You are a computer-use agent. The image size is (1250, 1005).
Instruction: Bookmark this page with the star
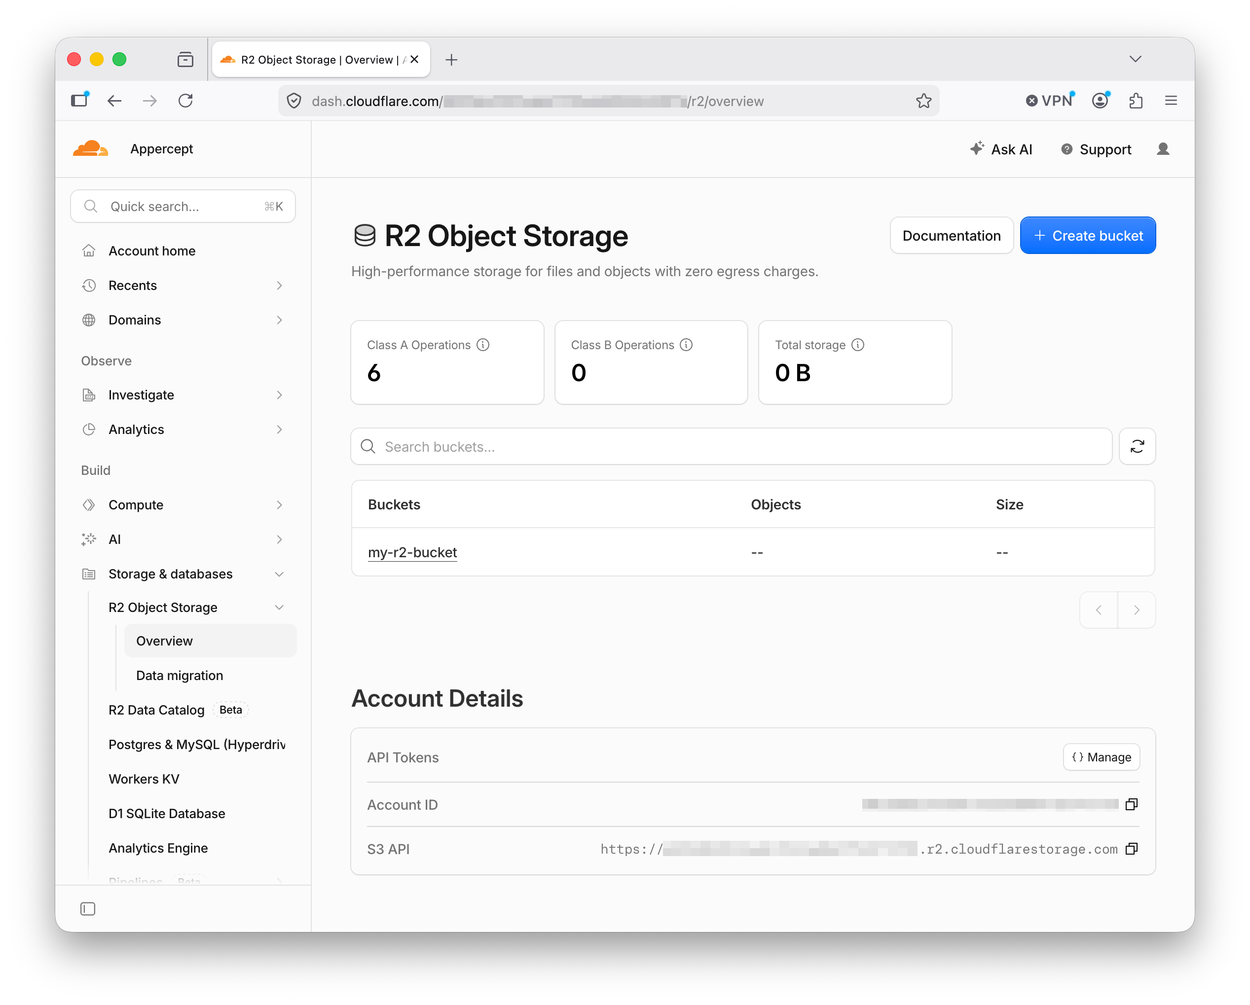click(x=923, y=101)
